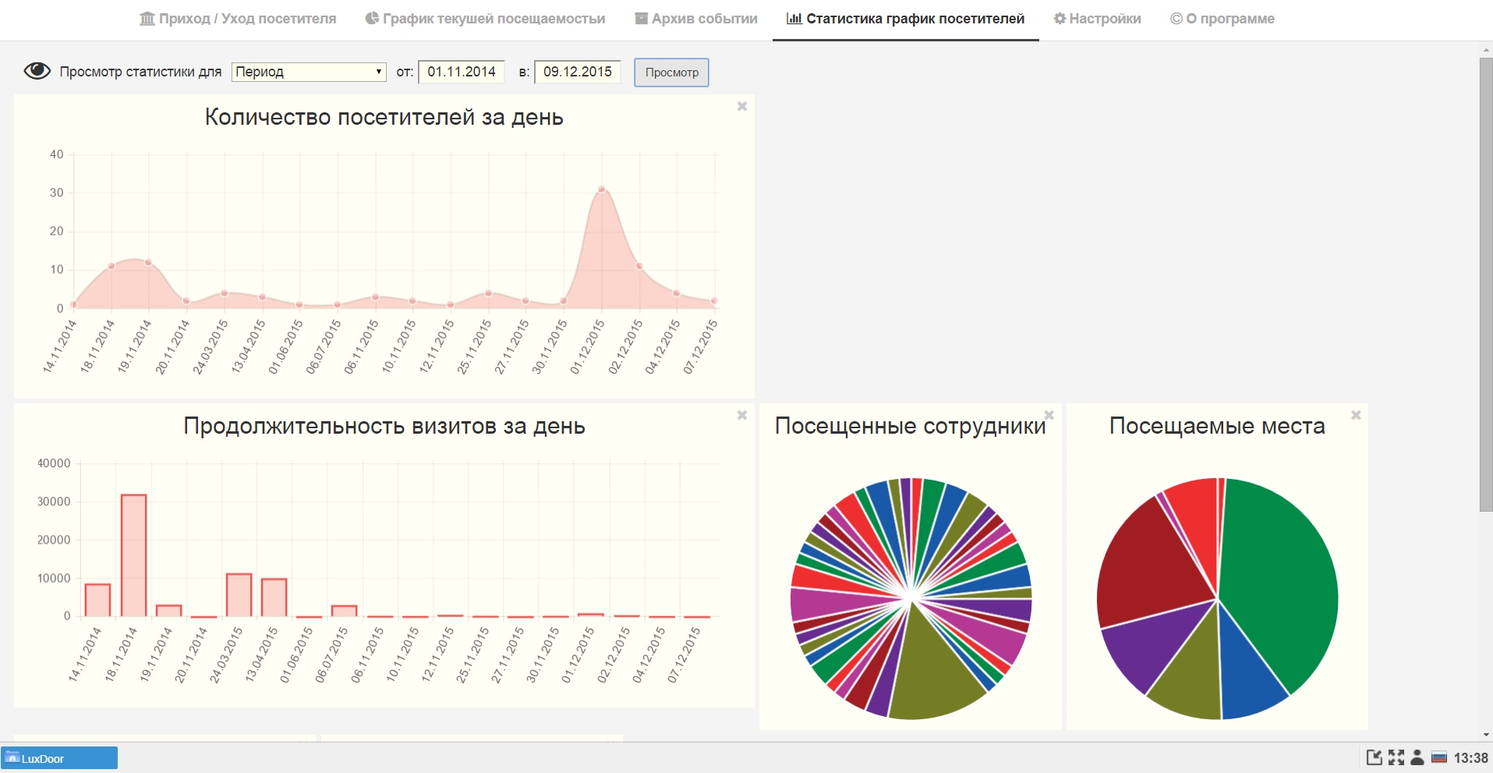This screenshot has height=773, width=1493.
Task: Click the eye icon beside Просмотр статистики
Action: 37,71
